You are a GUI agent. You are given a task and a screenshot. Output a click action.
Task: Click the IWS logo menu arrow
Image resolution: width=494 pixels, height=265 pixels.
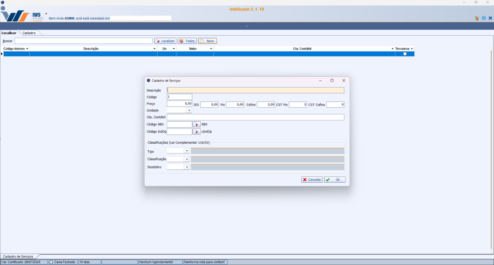tap(46, 14)
